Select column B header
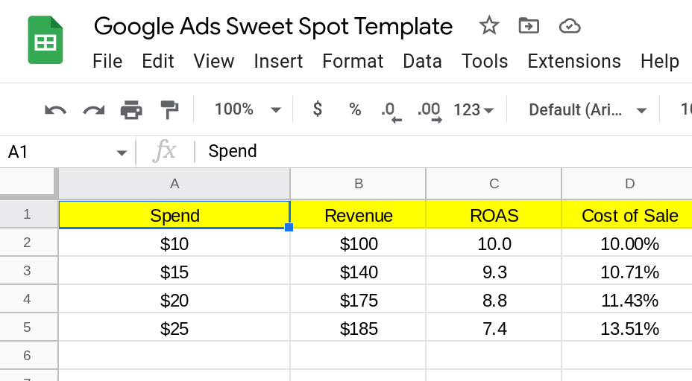This screenshot has height=381, width=692. [359, 184]
